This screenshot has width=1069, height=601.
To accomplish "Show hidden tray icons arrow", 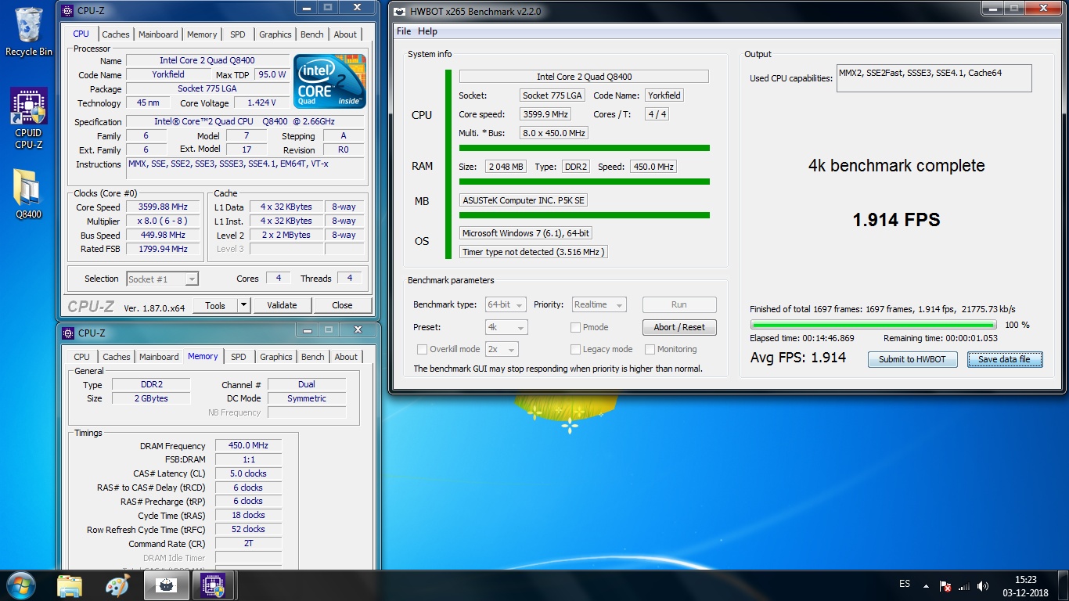I will point(927,586).
